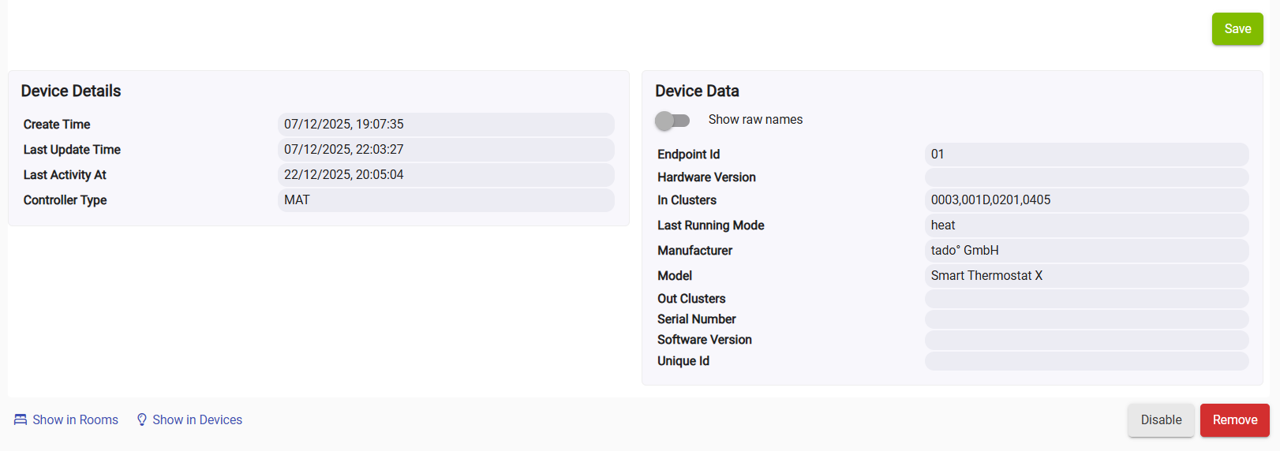
Task: Click the Last Activity At value field
Action: click(x=446, y=175)
